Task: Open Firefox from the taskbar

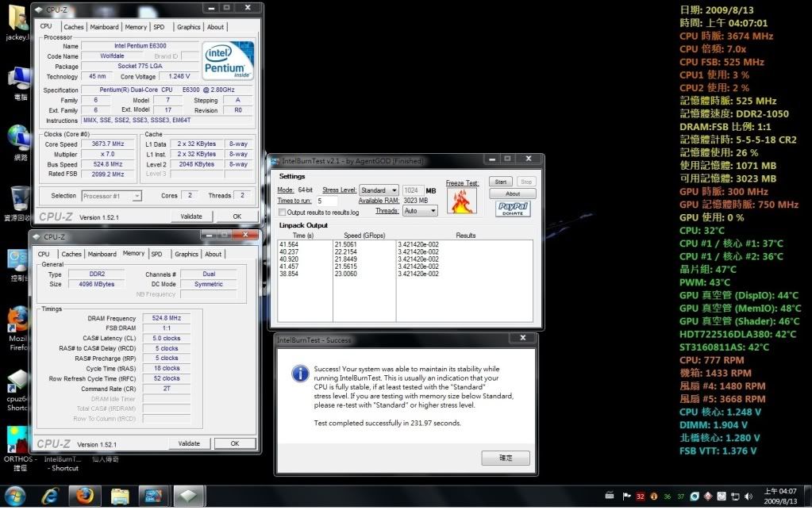Action: 85,496
